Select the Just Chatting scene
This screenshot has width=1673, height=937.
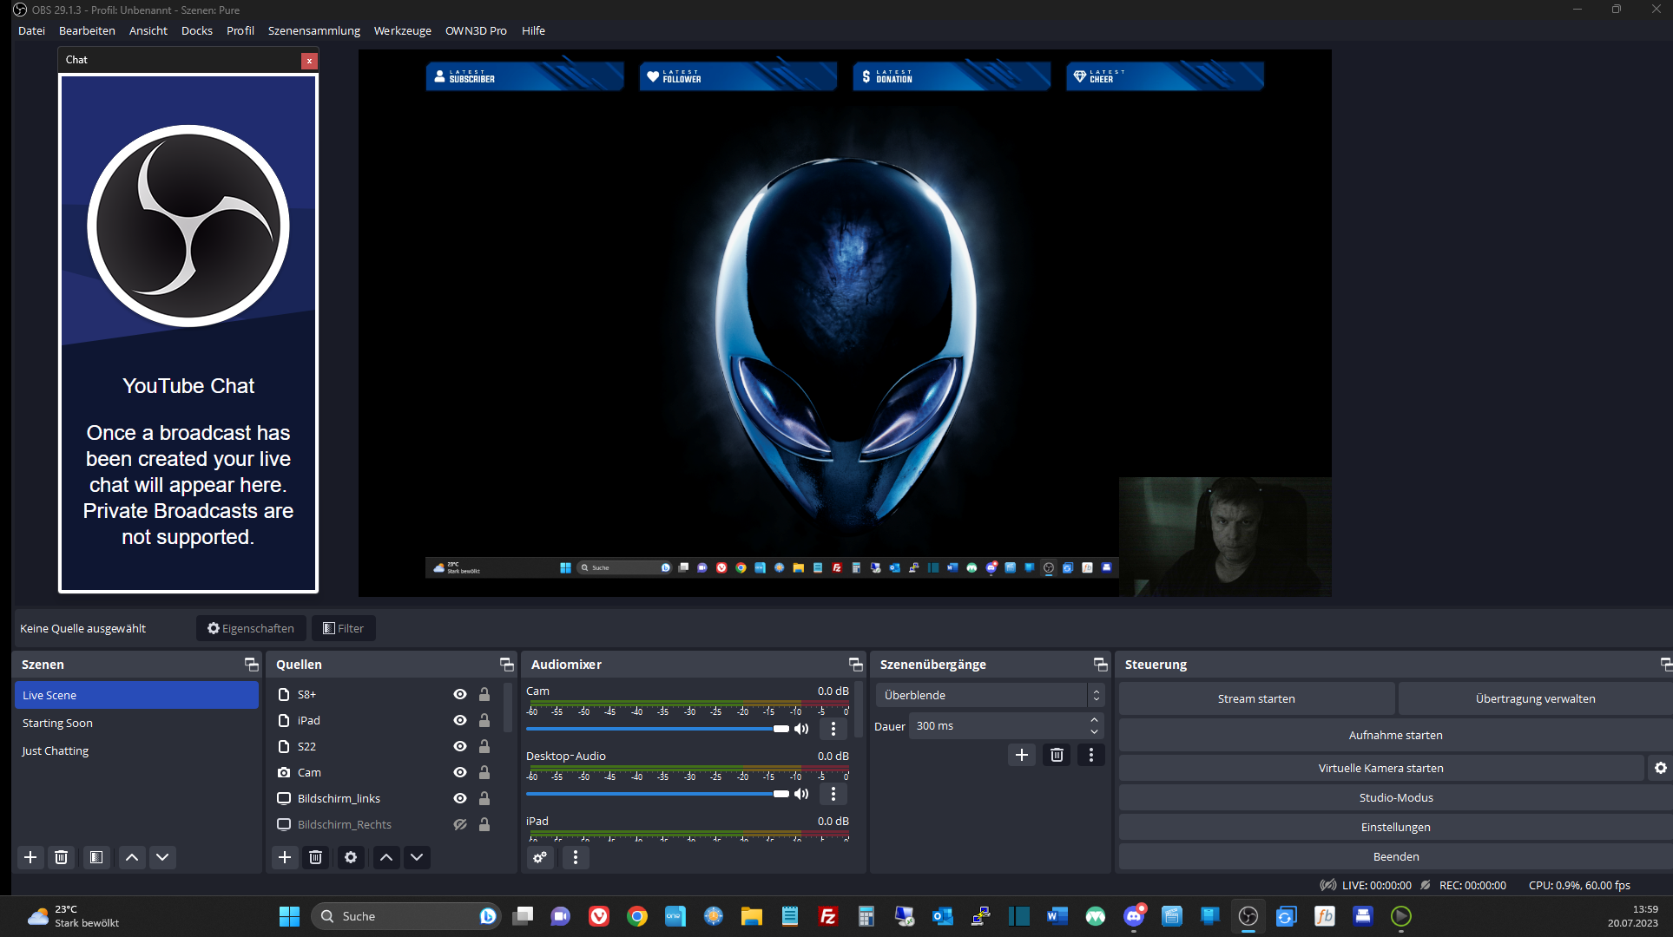[x=136, y=750]
